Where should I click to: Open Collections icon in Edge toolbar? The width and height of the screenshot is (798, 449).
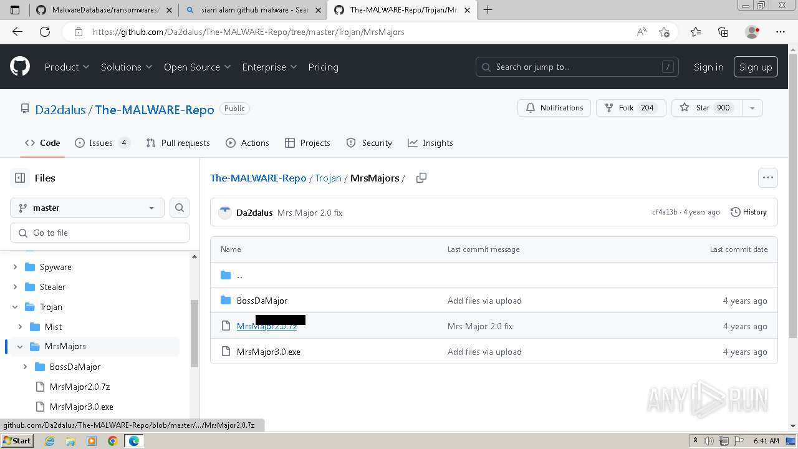point(723,32)
